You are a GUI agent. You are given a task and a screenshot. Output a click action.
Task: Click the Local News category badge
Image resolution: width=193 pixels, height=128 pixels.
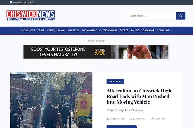point(115,82)
